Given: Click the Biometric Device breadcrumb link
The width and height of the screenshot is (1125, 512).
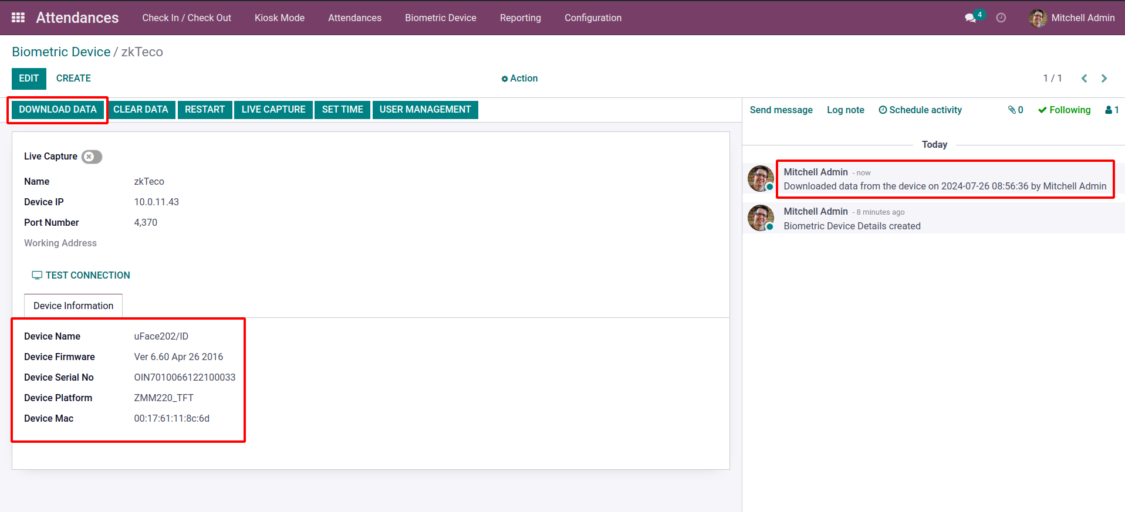Looking at the screenshot, I should 61,52.
